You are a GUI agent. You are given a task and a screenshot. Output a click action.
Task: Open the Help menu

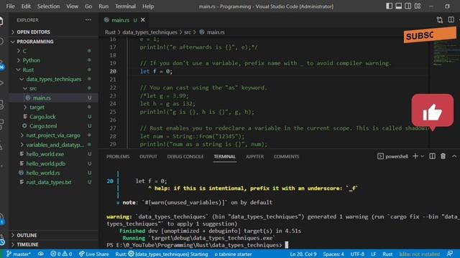148,6
